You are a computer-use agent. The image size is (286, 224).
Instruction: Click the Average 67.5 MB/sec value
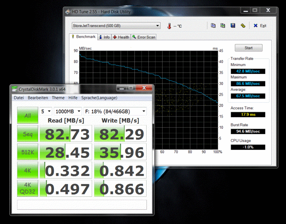[248, 96]
